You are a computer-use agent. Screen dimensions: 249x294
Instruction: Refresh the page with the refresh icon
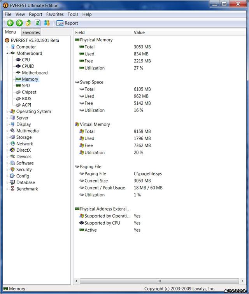[x=38, y=23]
